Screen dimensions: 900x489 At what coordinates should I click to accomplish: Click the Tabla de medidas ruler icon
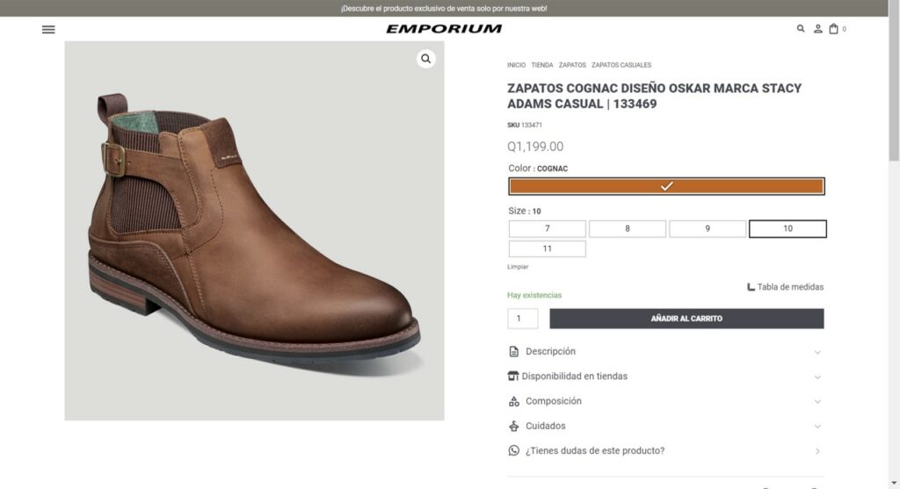coord(751,287)
